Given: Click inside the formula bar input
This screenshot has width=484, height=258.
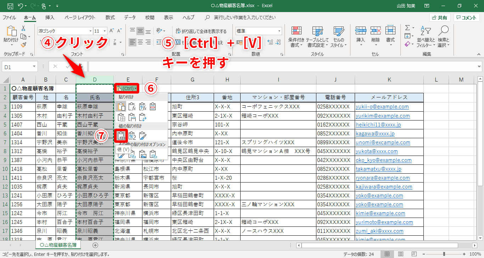Looking at the screenshot, I should tap(282, 66).
